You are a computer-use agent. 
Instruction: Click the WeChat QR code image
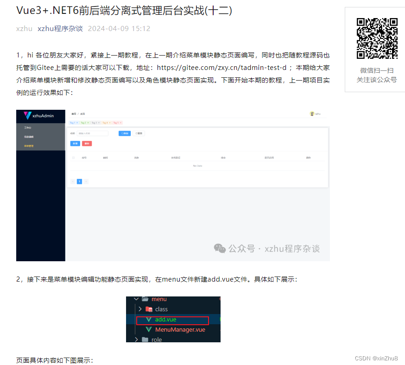coord(377,39)
